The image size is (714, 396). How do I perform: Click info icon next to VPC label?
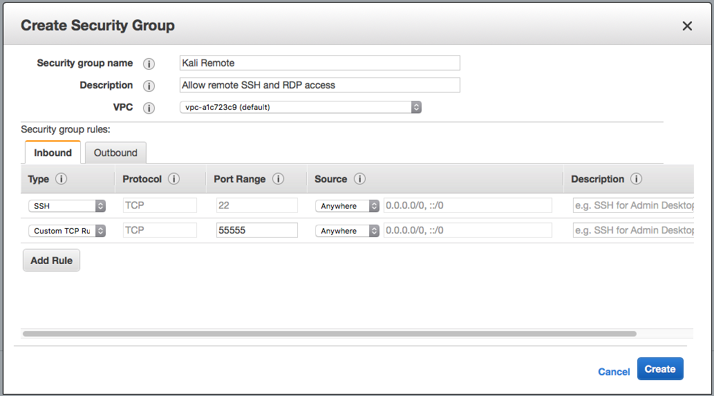pyautogui.click(x=149, y=109)
